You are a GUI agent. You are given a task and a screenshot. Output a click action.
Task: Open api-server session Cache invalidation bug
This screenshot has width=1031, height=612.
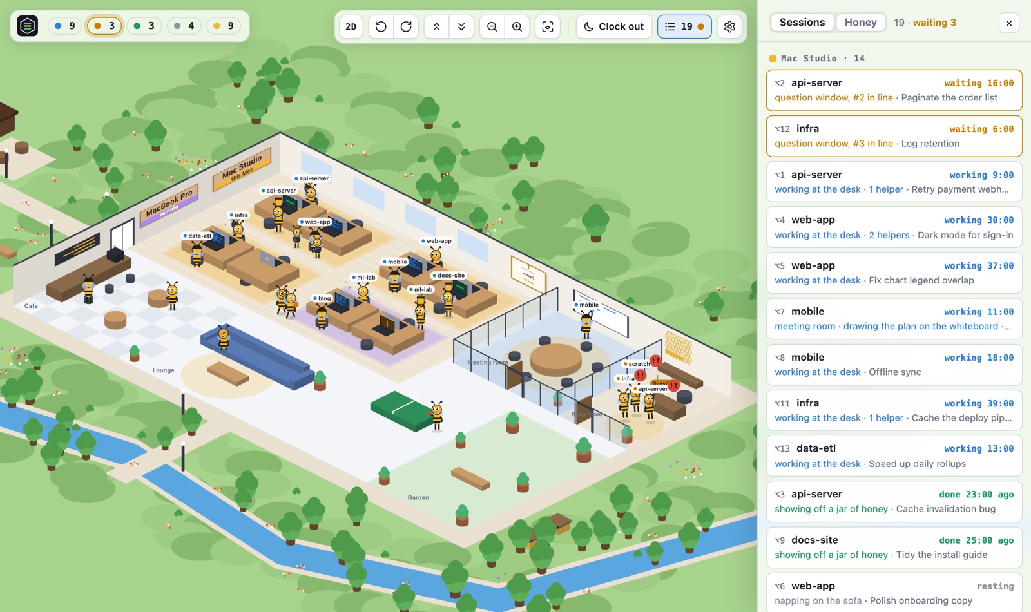pos(894,501)
